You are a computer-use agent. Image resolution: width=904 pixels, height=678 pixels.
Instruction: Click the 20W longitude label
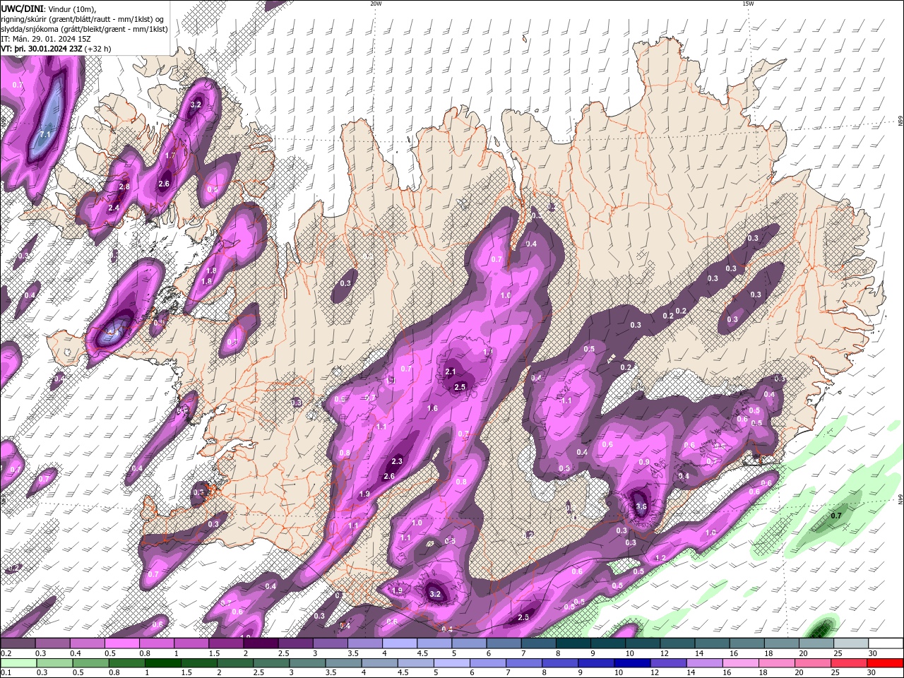tap(376, 4)
